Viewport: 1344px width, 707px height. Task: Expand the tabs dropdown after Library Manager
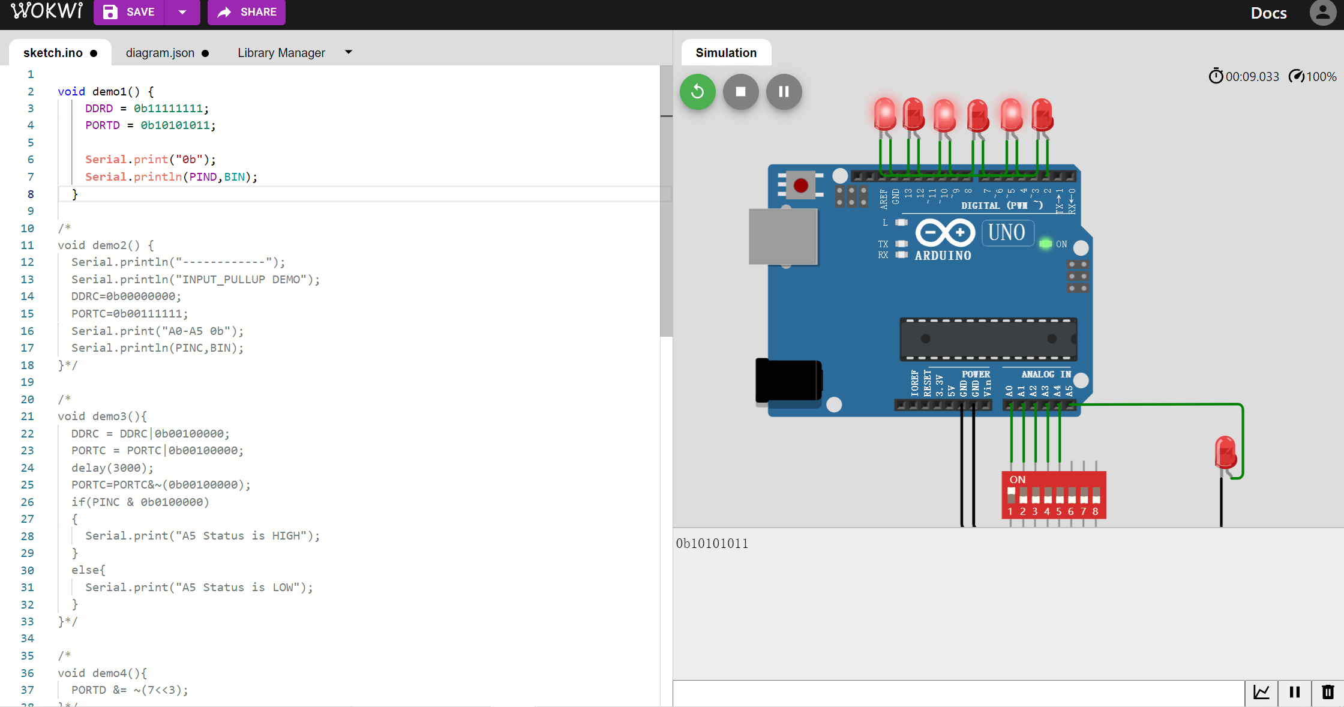click(349, 52)
